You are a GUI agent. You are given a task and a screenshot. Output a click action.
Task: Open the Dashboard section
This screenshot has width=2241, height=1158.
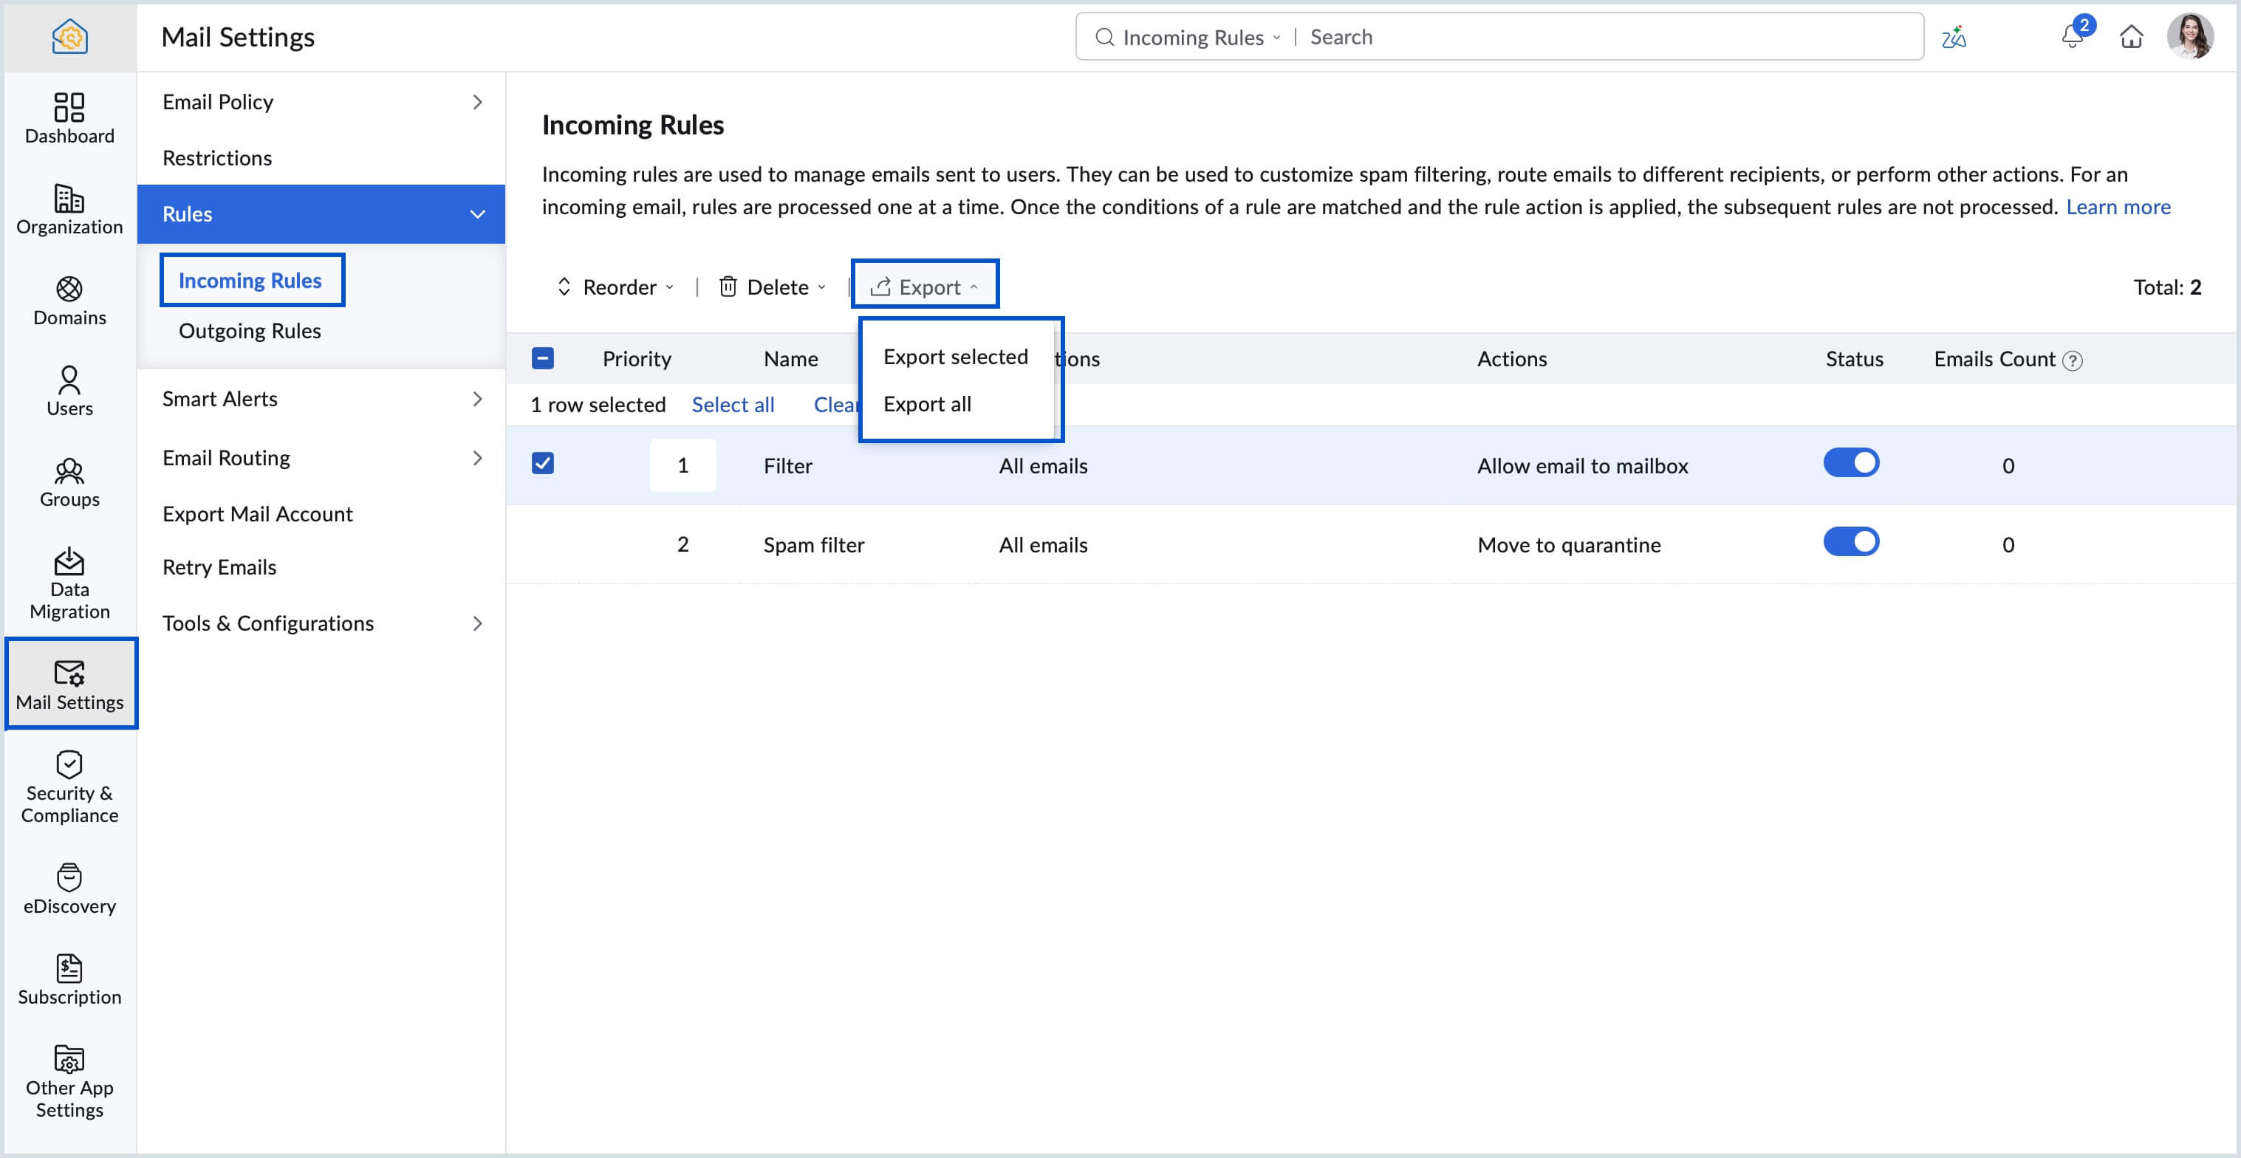tap(69, 118)
